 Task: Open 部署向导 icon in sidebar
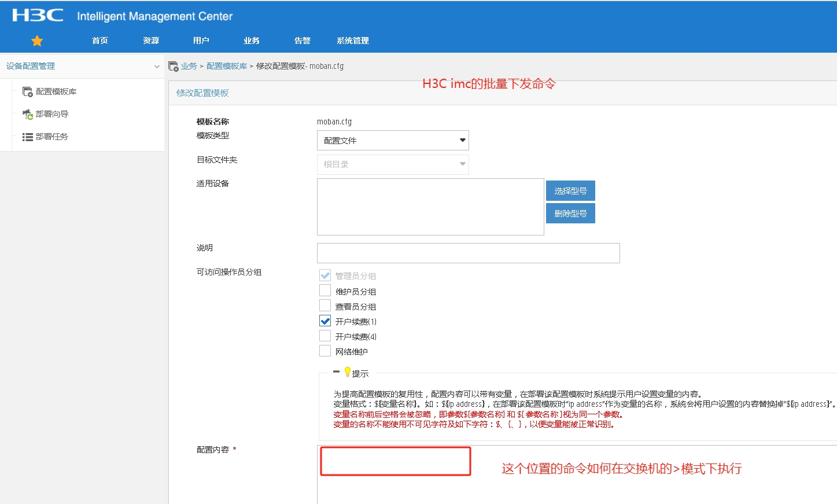click(x=27, y=115)
